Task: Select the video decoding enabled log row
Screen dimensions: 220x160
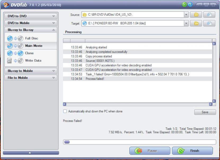Action: (x=138, y=65)
